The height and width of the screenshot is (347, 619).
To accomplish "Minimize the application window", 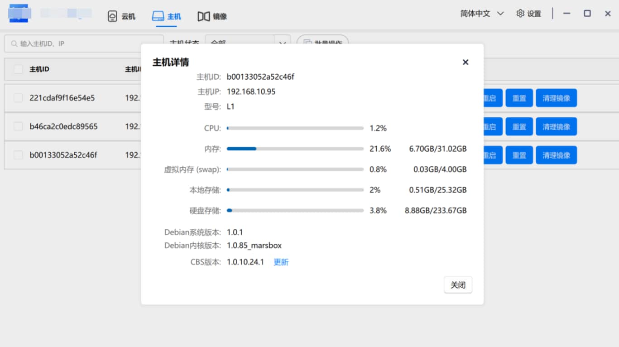I will coord(566,14).
